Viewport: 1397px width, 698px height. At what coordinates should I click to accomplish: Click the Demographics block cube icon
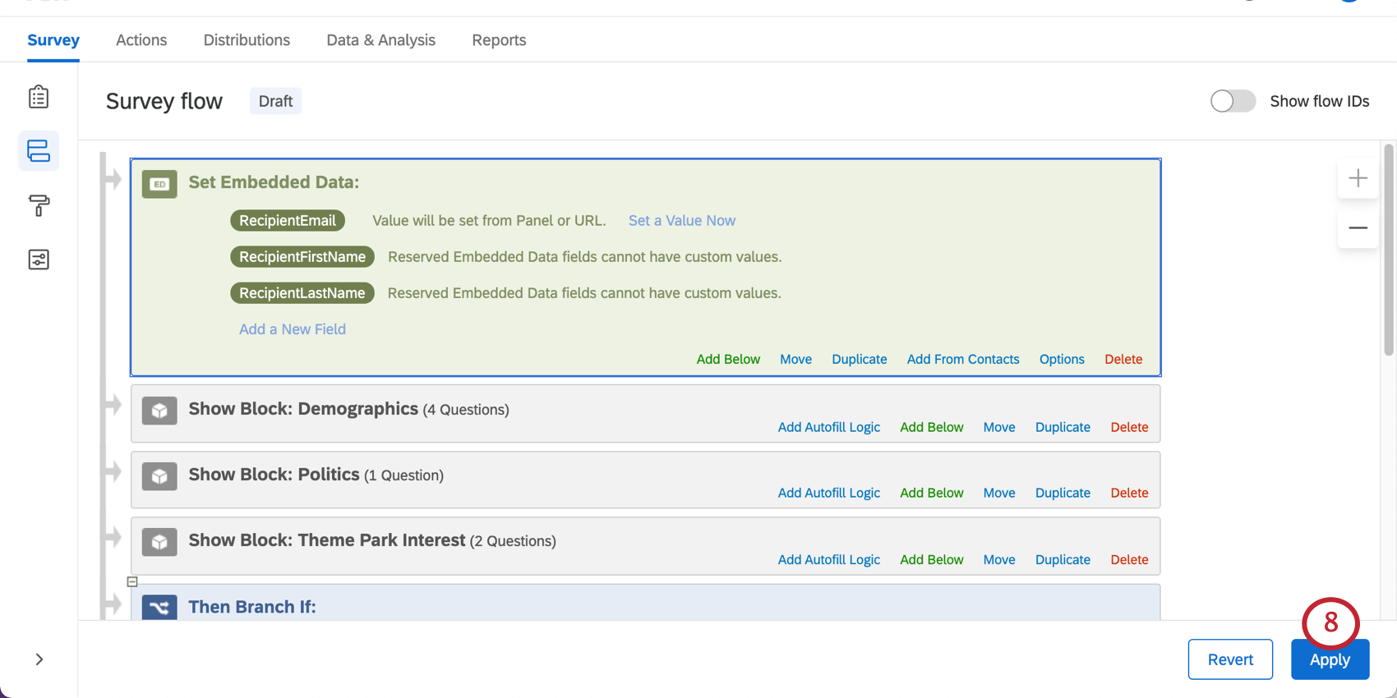(x=159, y=411)
